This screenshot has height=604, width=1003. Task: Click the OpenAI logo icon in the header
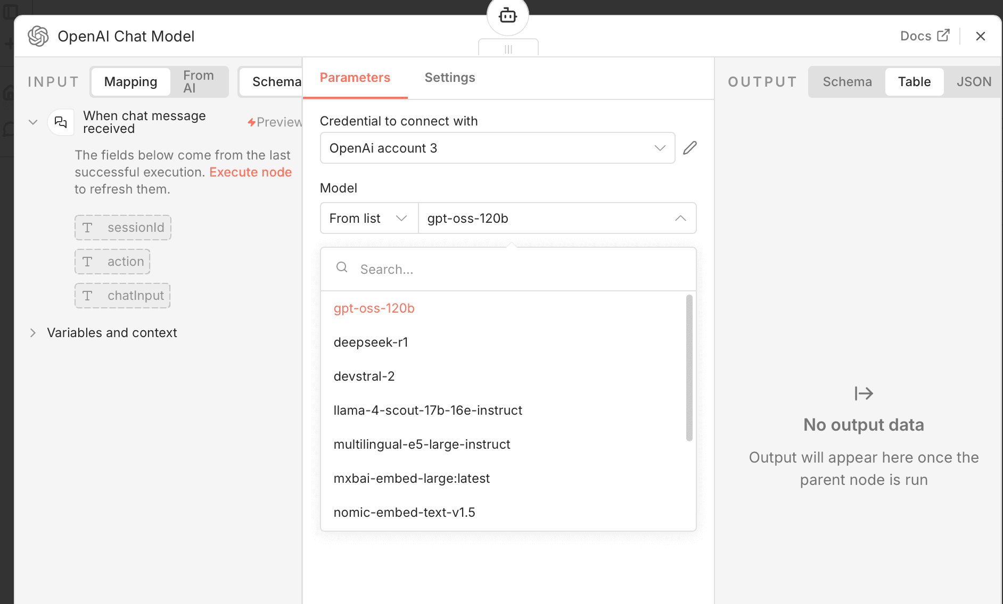(38, 36)
